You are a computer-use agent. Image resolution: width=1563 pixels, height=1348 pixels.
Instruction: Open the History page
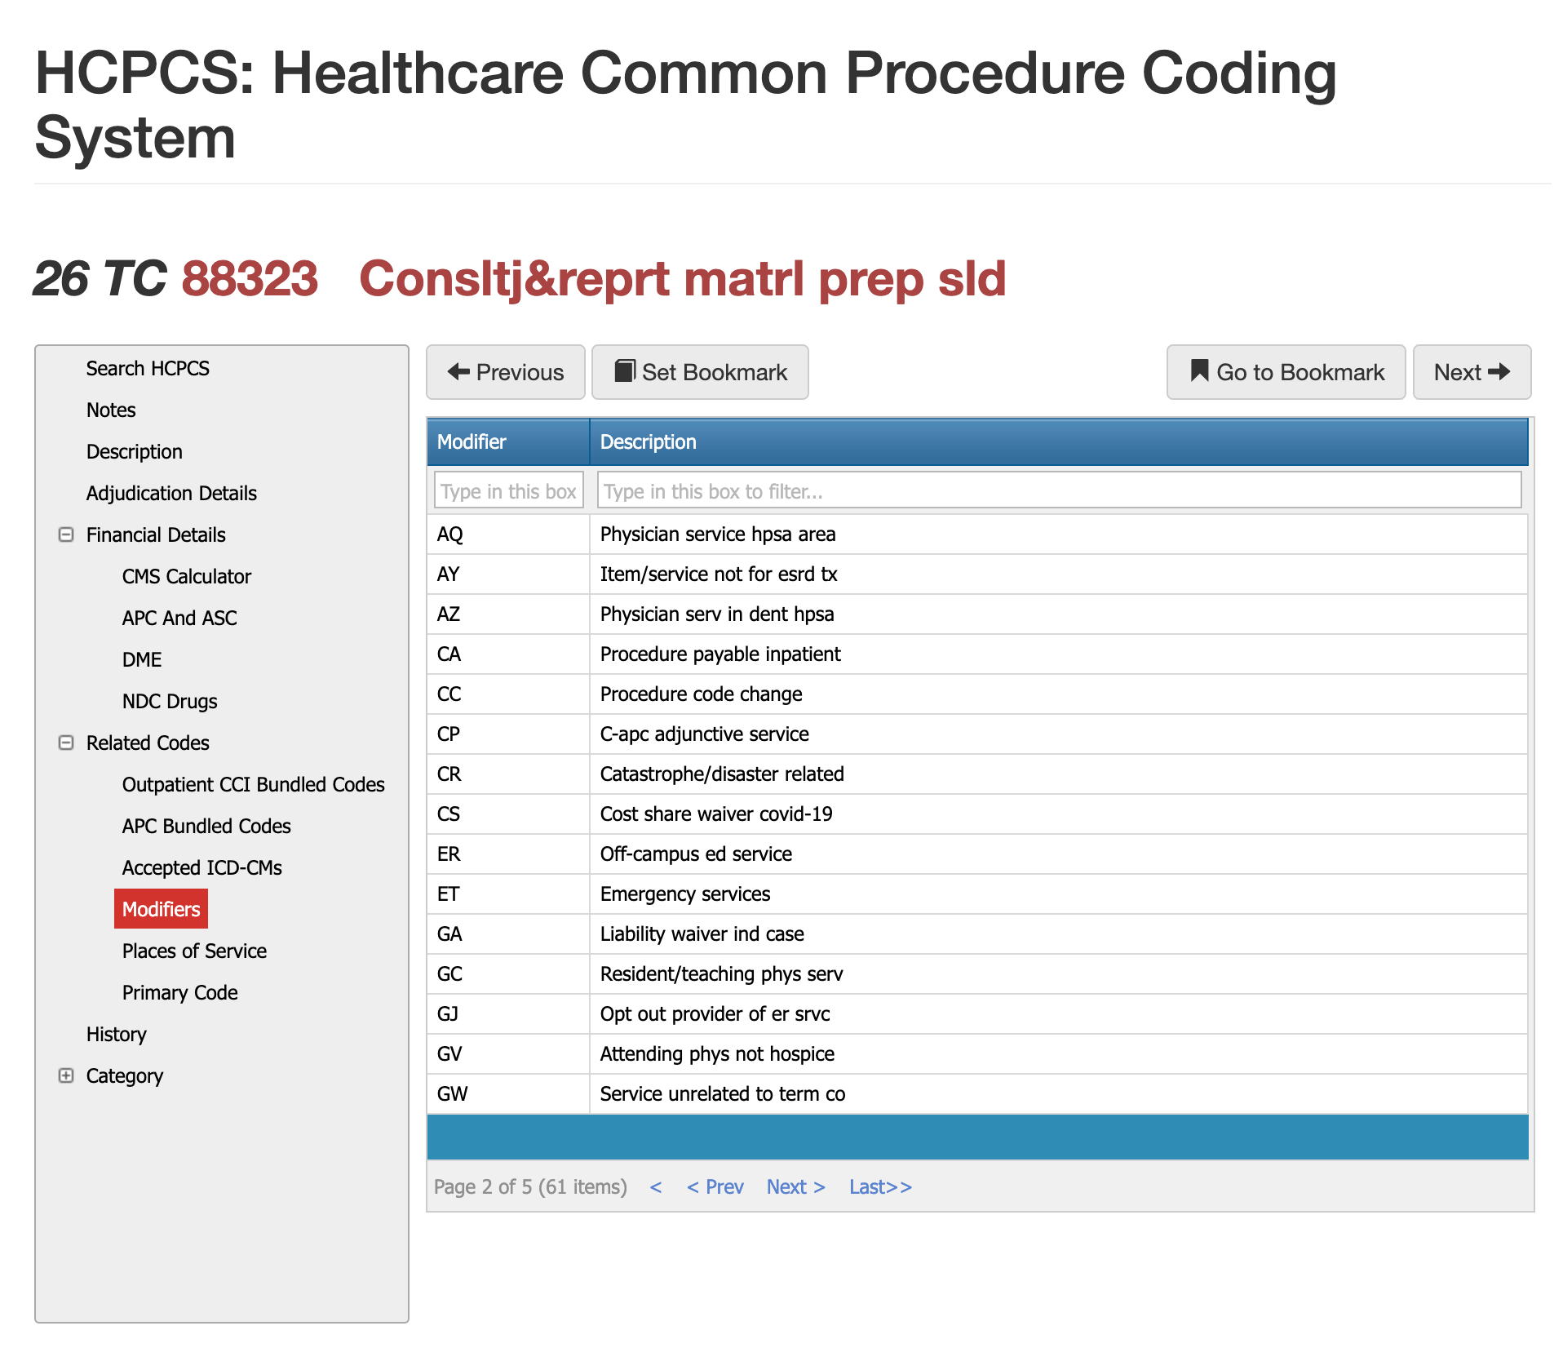pos(116,1034)
